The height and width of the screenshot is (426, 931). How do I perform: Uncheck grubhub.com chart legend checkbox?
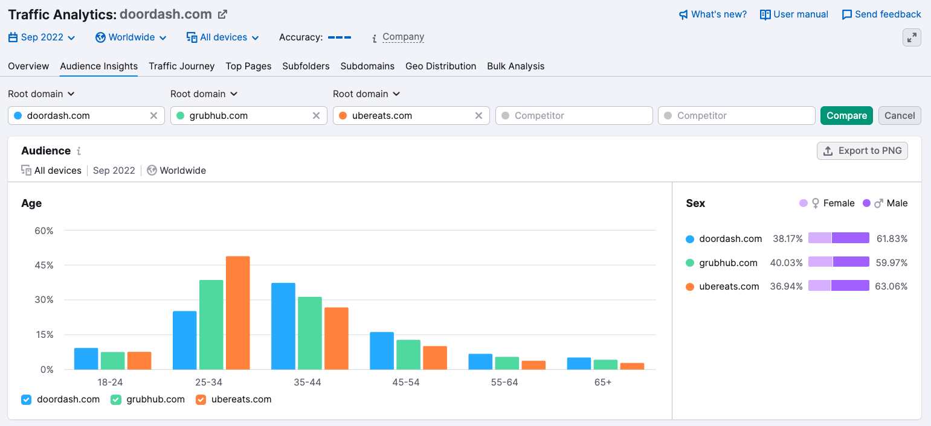click(116, 399)
